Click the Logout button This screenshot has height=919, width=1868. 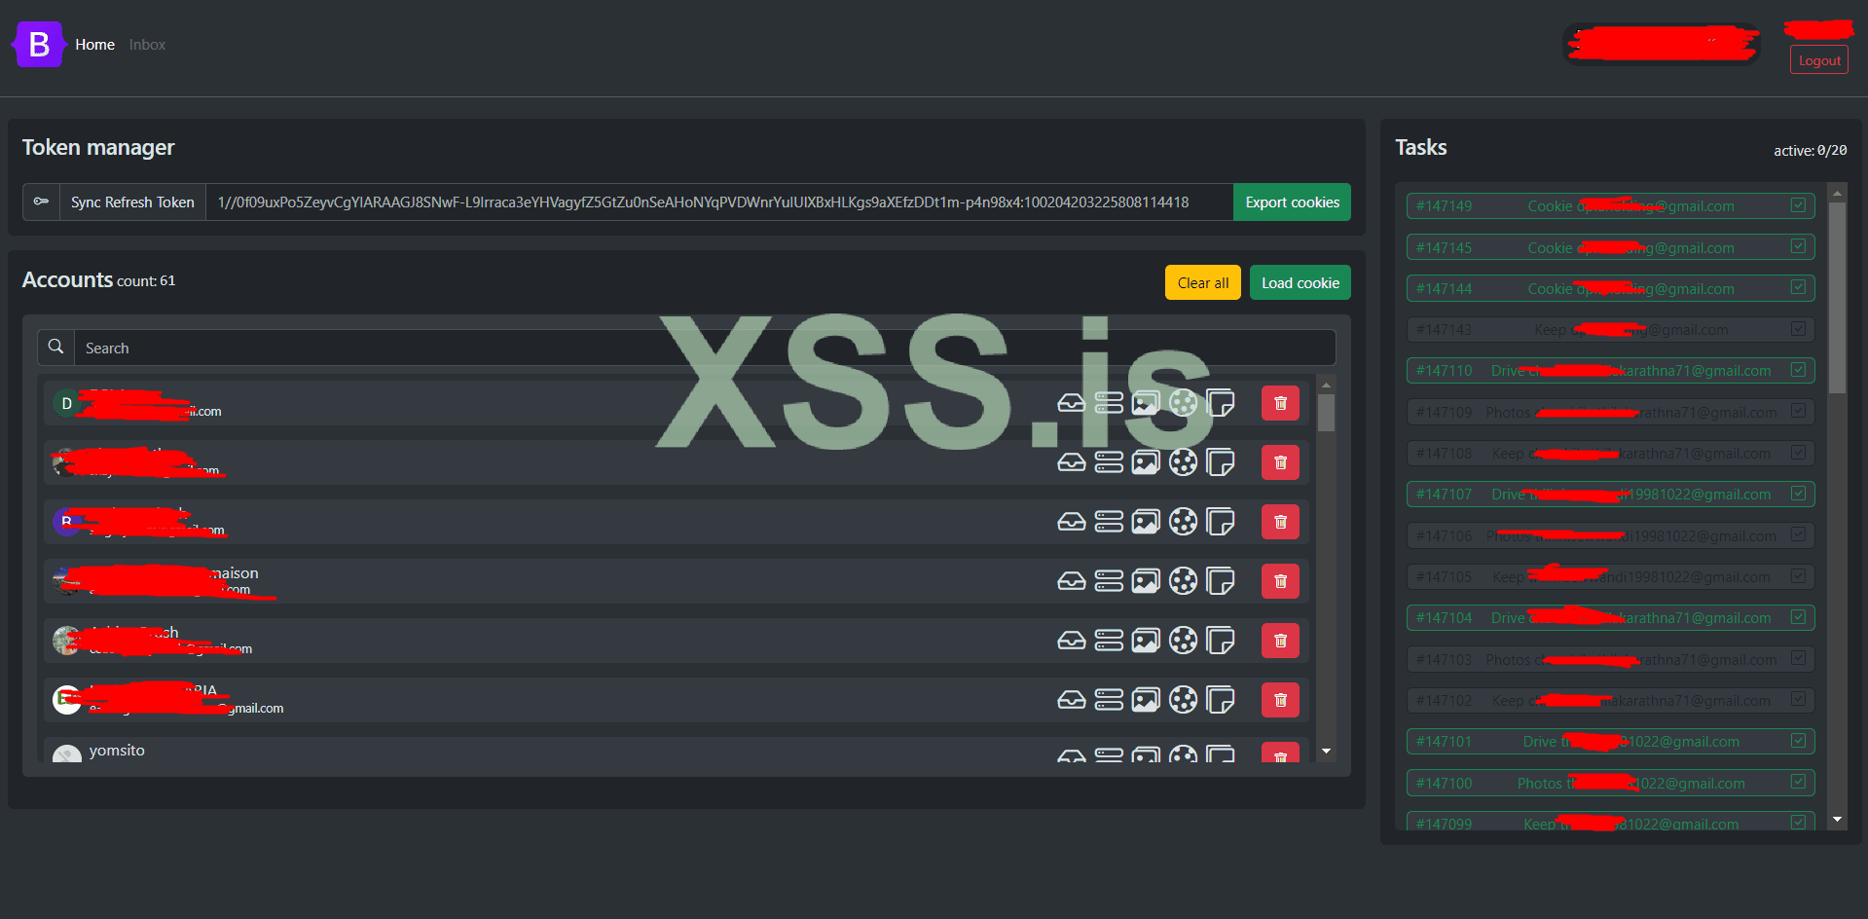[x=1818, y=59]
